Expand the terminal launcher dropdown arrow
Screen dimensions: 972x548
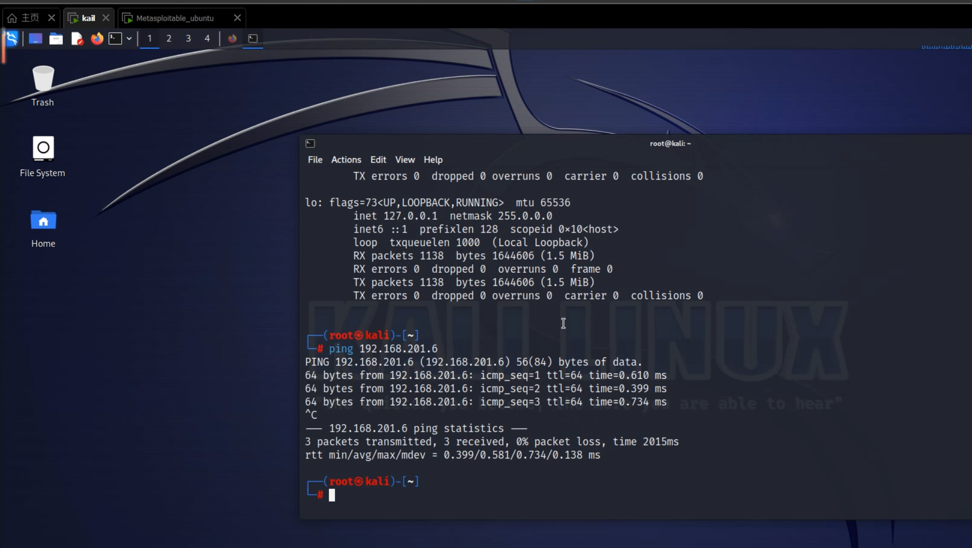coord(129,38)
